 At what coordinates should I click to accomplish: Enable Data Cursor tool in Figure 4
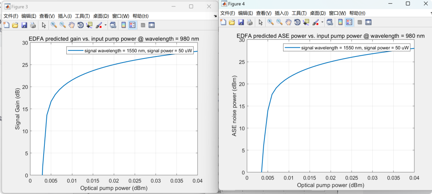306,22
